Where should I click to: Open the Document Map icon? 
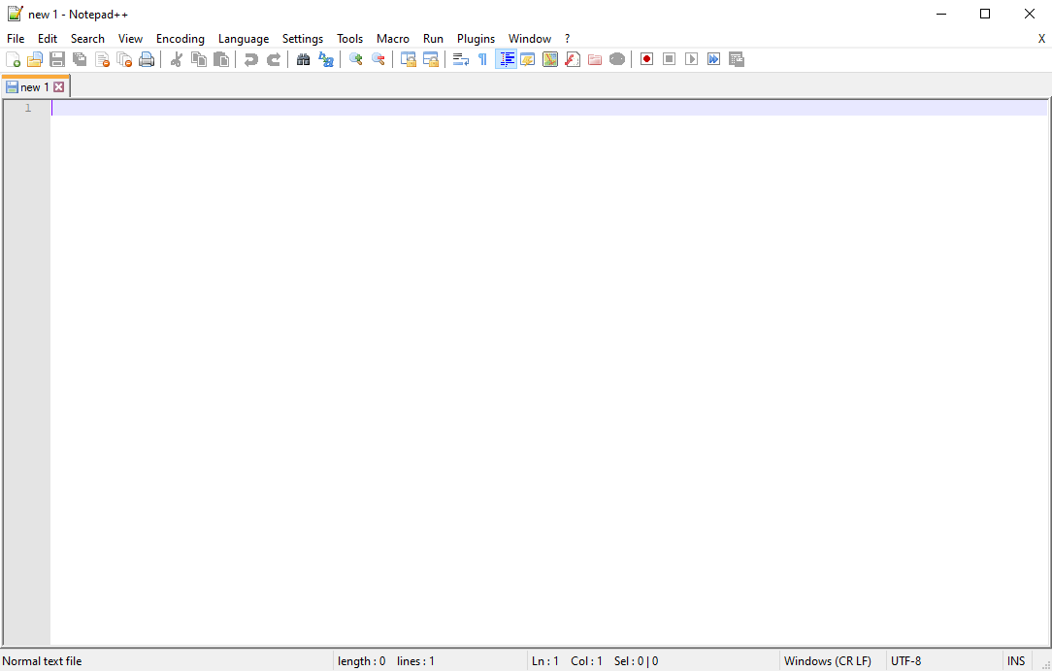(550, 59)
